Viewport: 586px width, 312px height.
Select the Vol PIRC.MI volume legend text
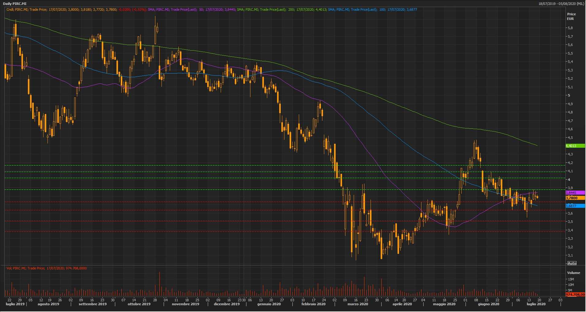(x=47, y=268)
